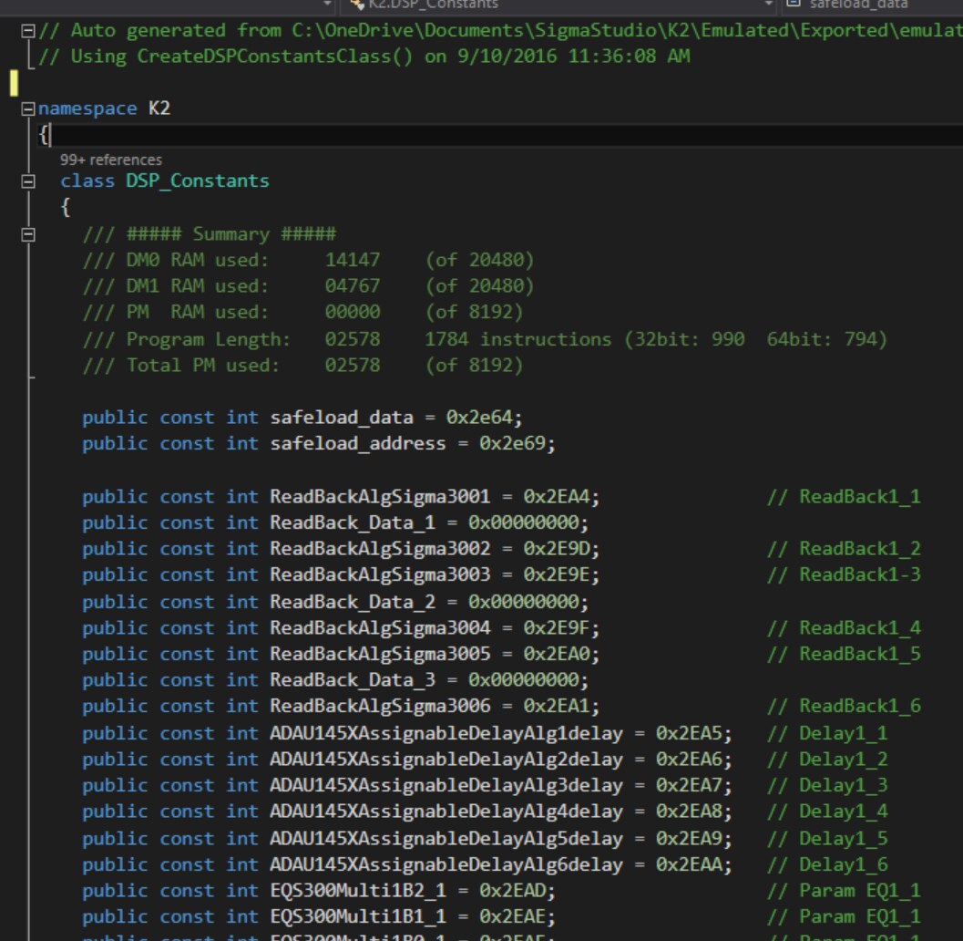This screenshot has height=941, width=963.
Task: Click the identifier 'ReadBackAlgSigma3002'
Action: [380, 549]
